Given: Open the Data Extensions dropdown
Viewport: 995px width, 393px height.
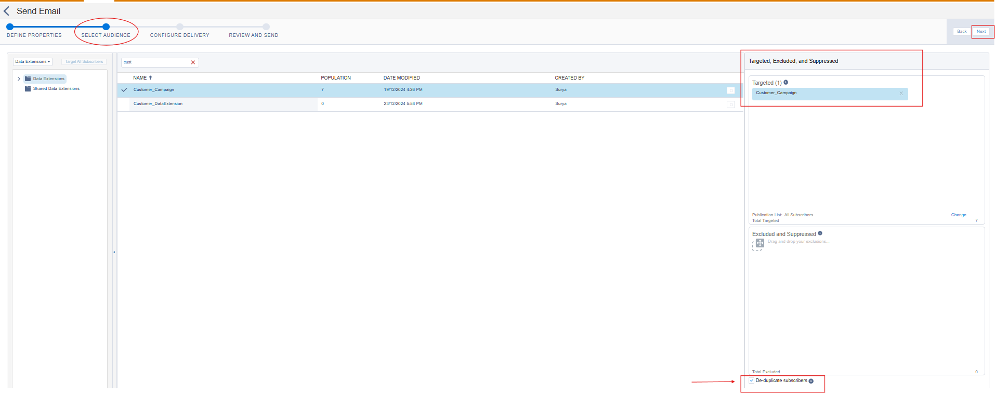Looking at the screenshot, I should pyautogui.click(x=33, y=62).
